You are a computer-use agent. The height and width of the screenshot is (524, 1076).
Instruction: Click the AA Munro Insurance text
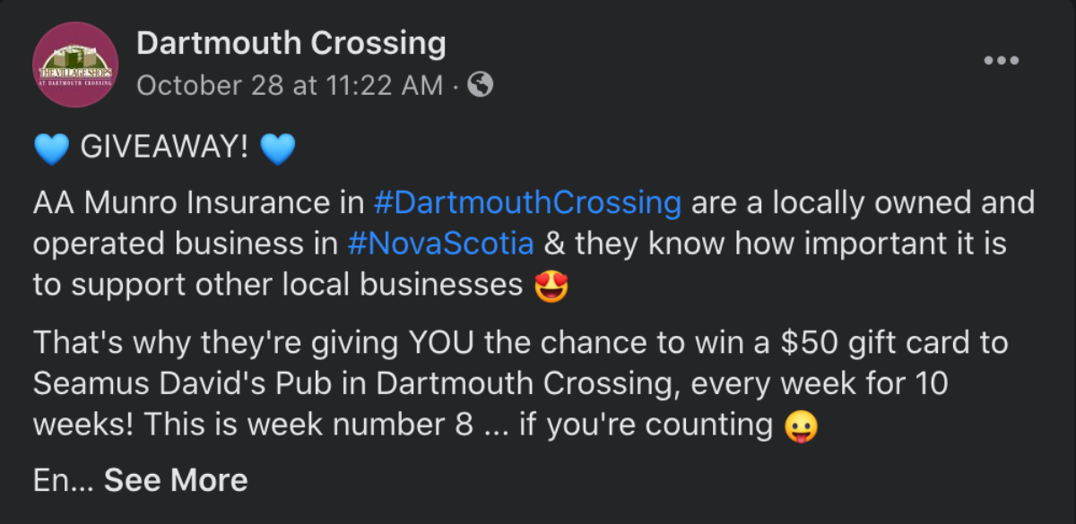183,202
